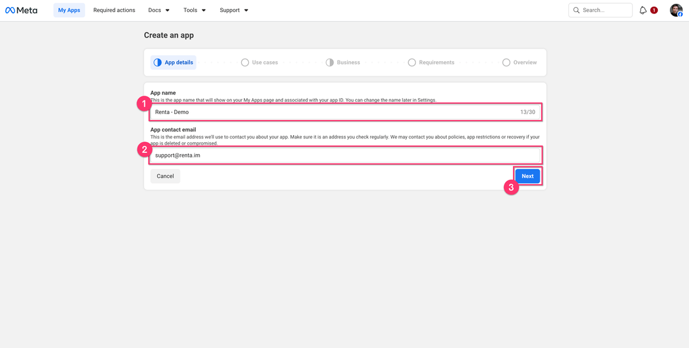The width and height of the screenshot is (689, 348).
Task: Expand the Docs dropdown menu
Action: tap(159, 10)
